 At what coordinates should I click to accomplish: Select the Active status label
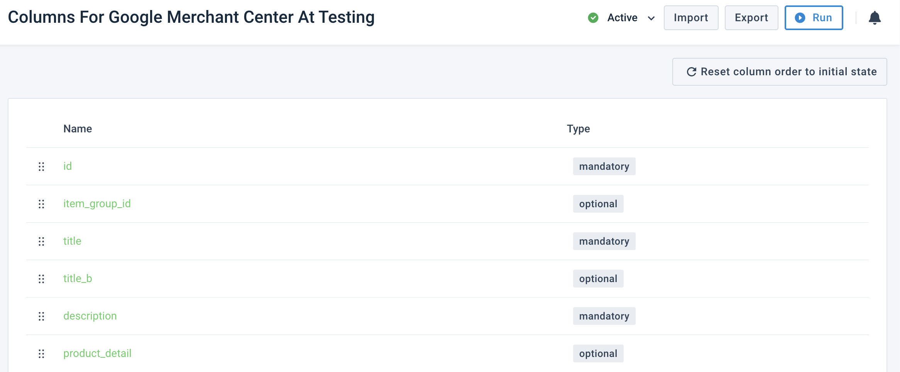(x=623, y=17)
